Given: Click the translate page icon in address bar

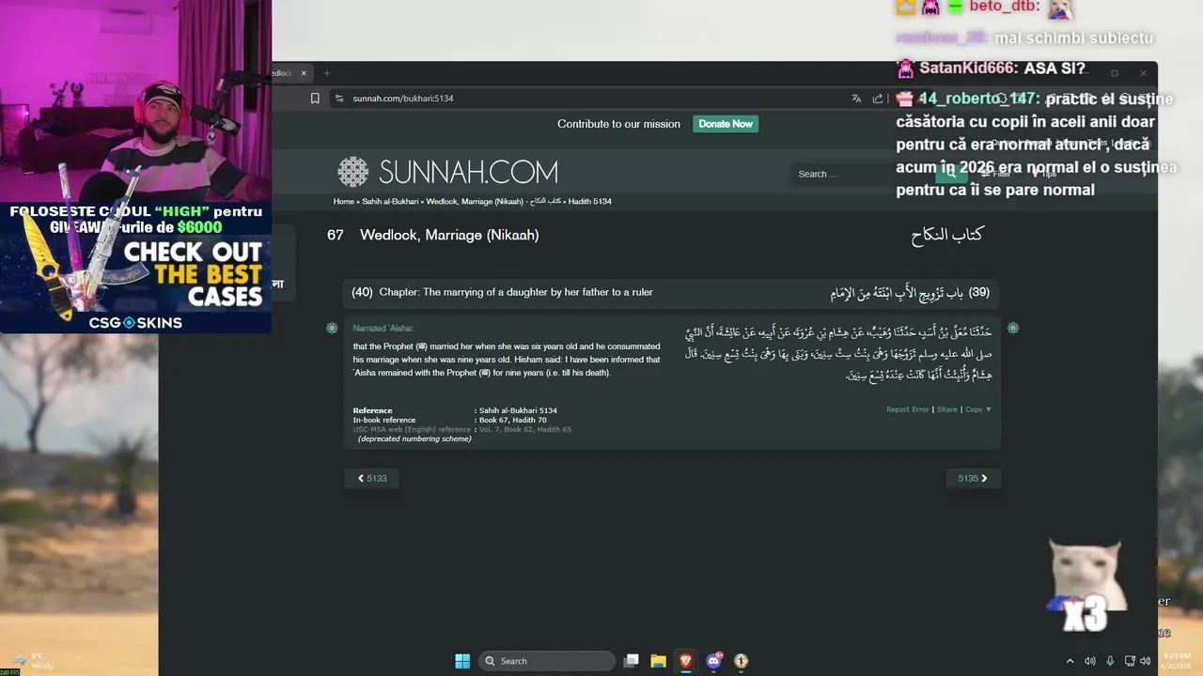Looking at the screenshot, I should pos(856,98).
